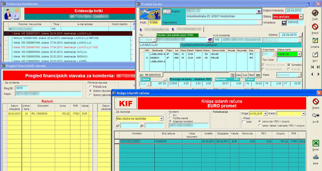
Task: Toggle the totali checkbox
Action: (243, 122)
